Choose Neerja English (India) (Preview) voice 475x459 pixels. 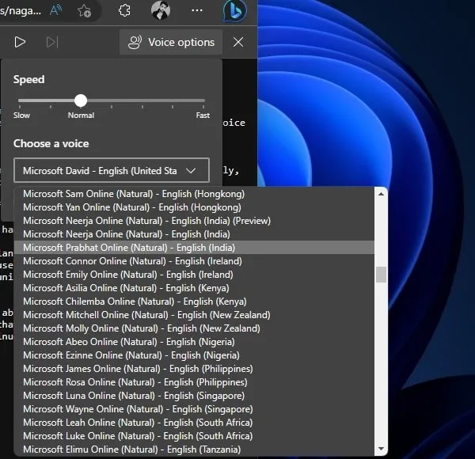point(194,221)
